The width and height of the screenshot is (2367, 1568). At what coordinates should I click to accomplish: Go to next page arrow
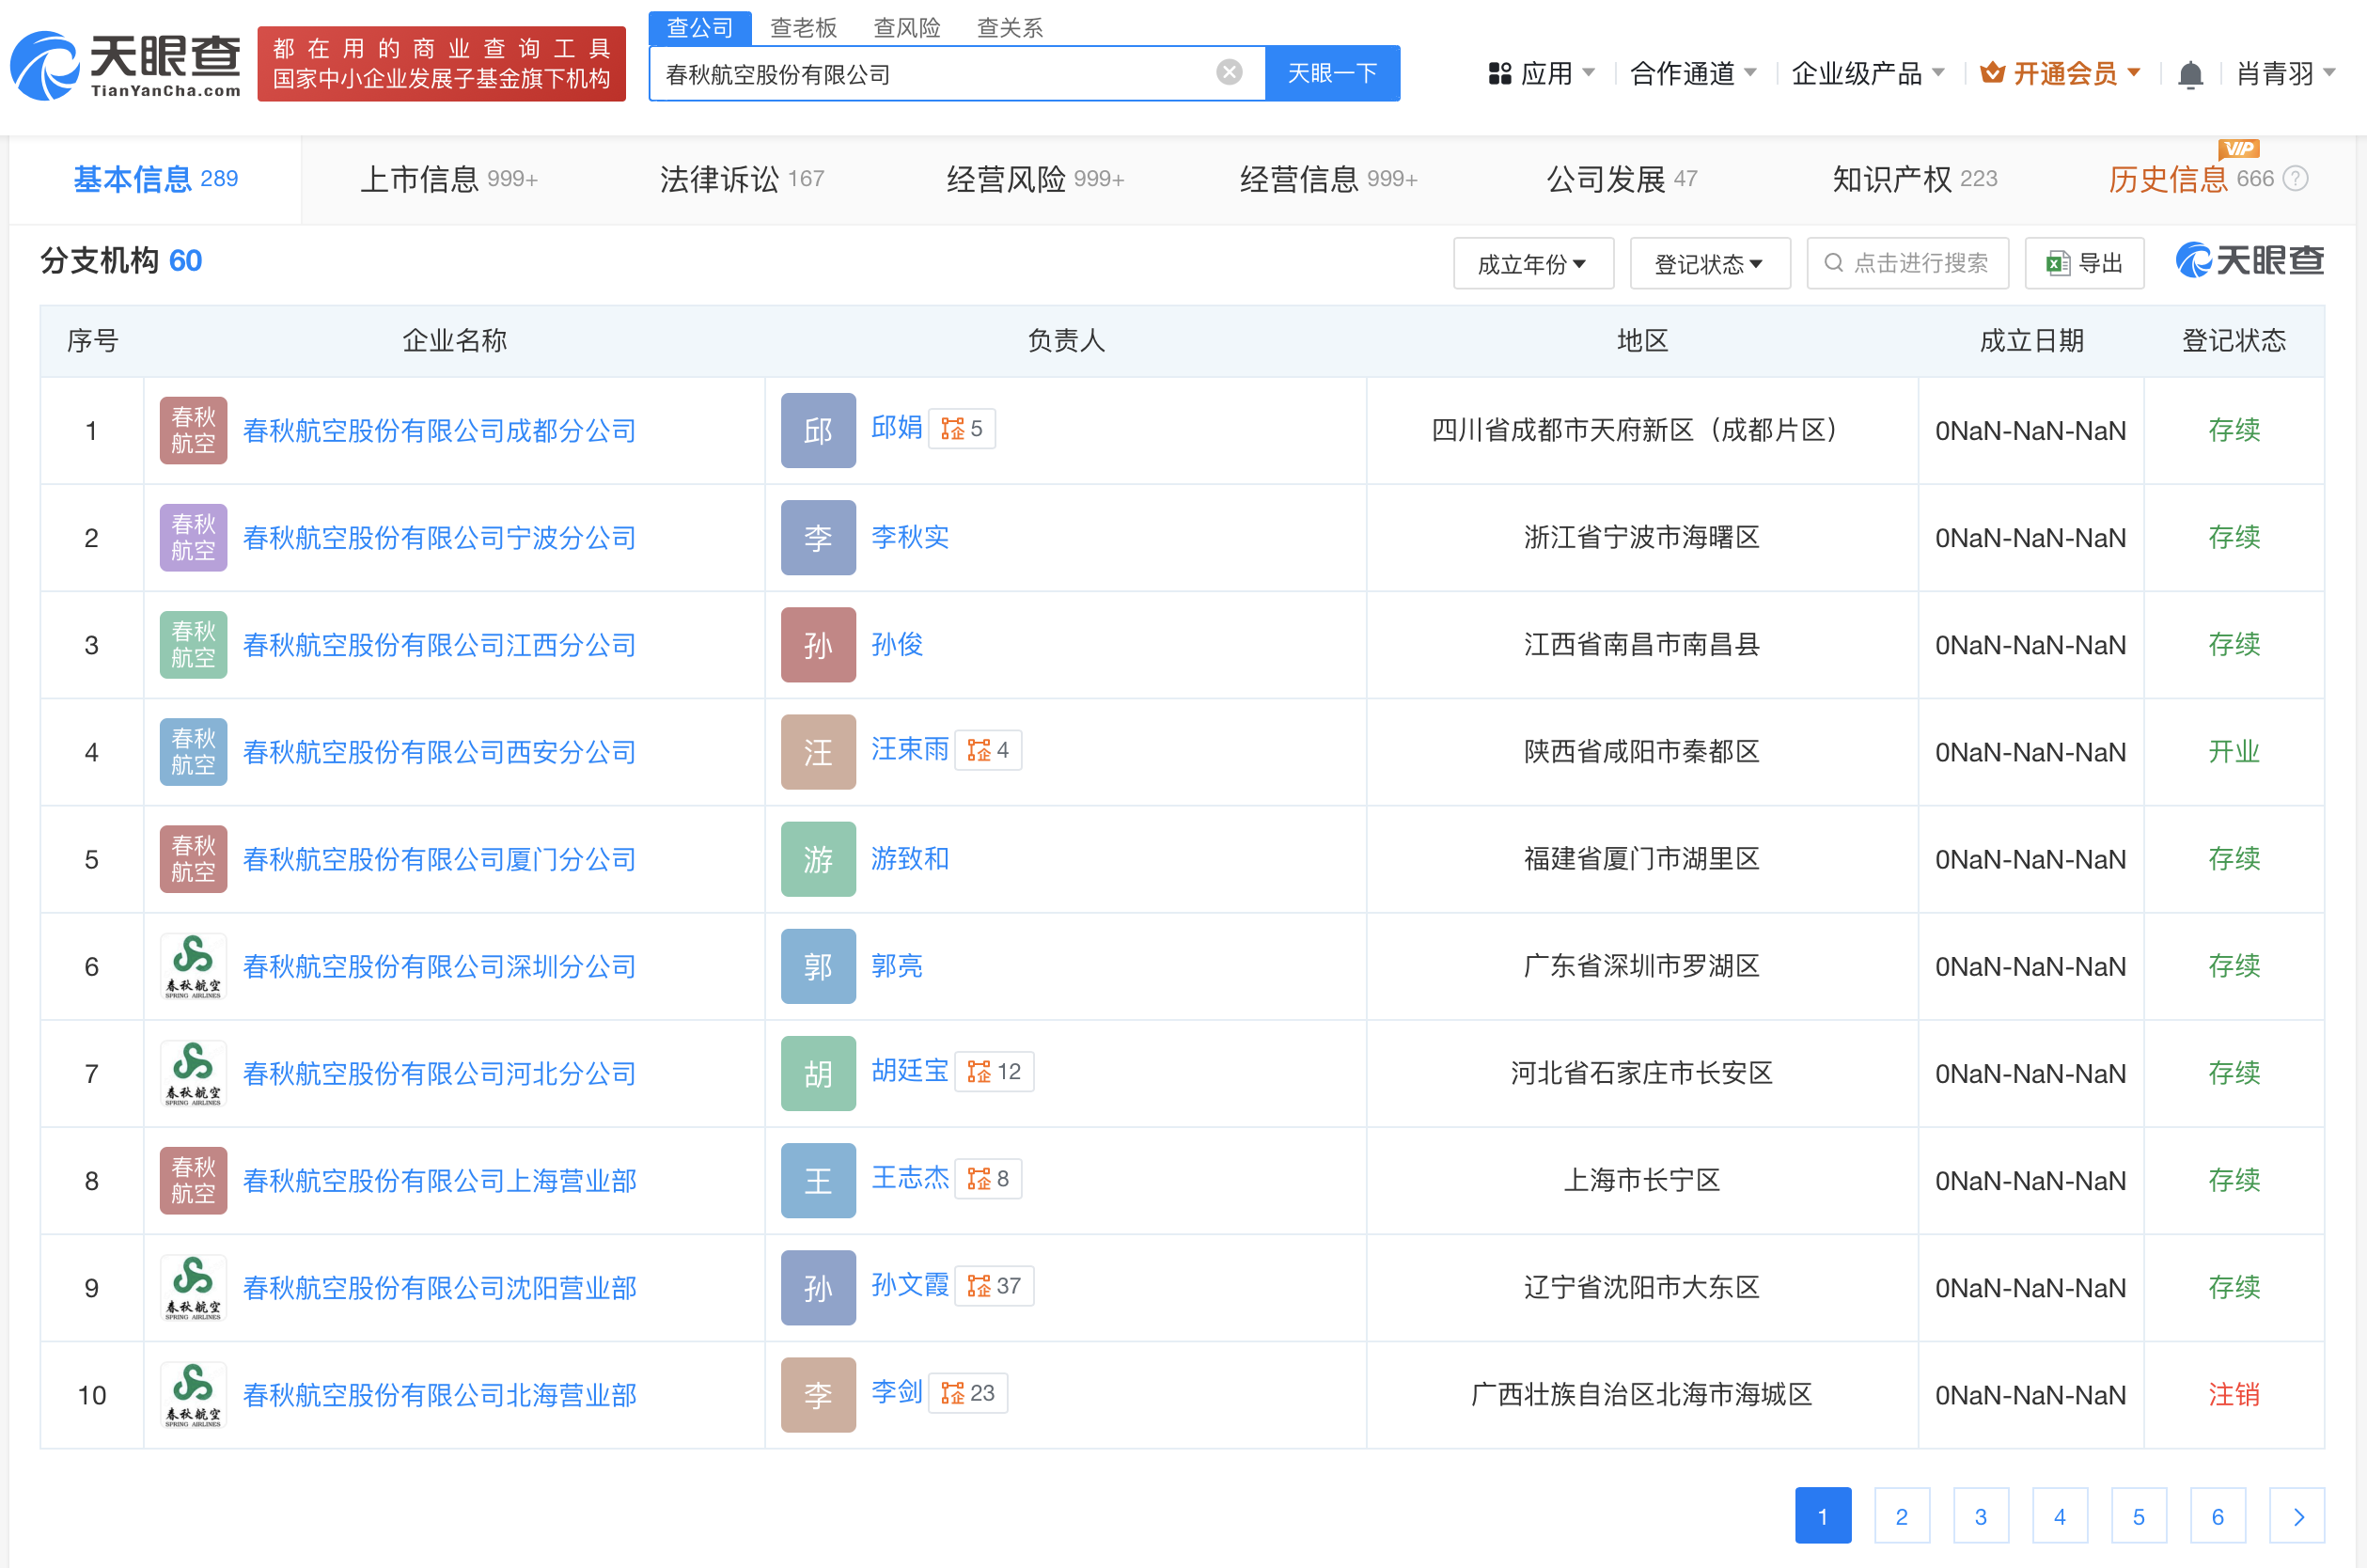tap(2297, 1515)
